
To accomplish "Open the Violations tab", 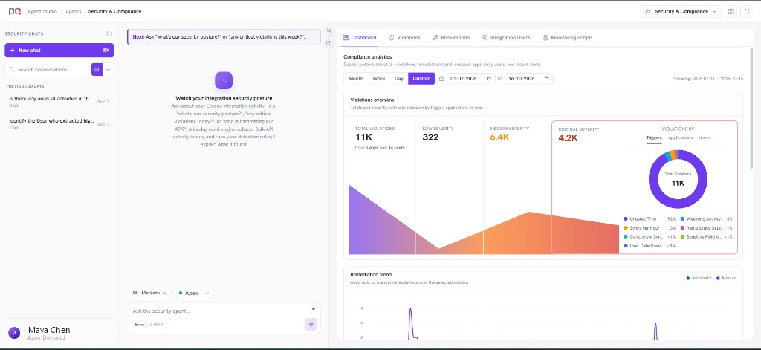I will coord(404,37).
